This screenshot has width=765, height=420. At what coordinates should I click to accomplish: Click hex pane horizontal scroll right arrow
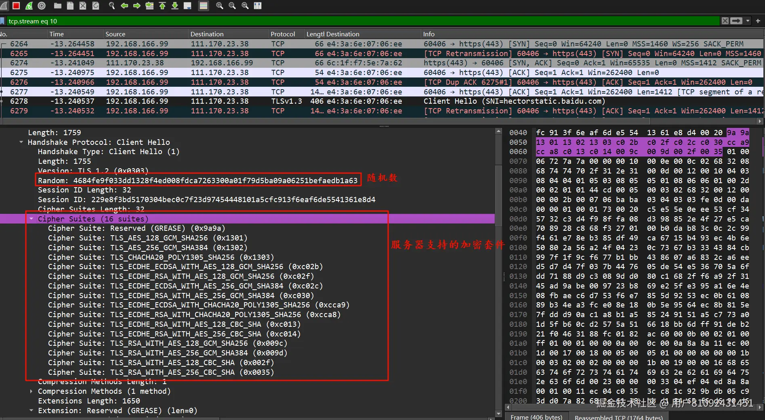[760, 407]
